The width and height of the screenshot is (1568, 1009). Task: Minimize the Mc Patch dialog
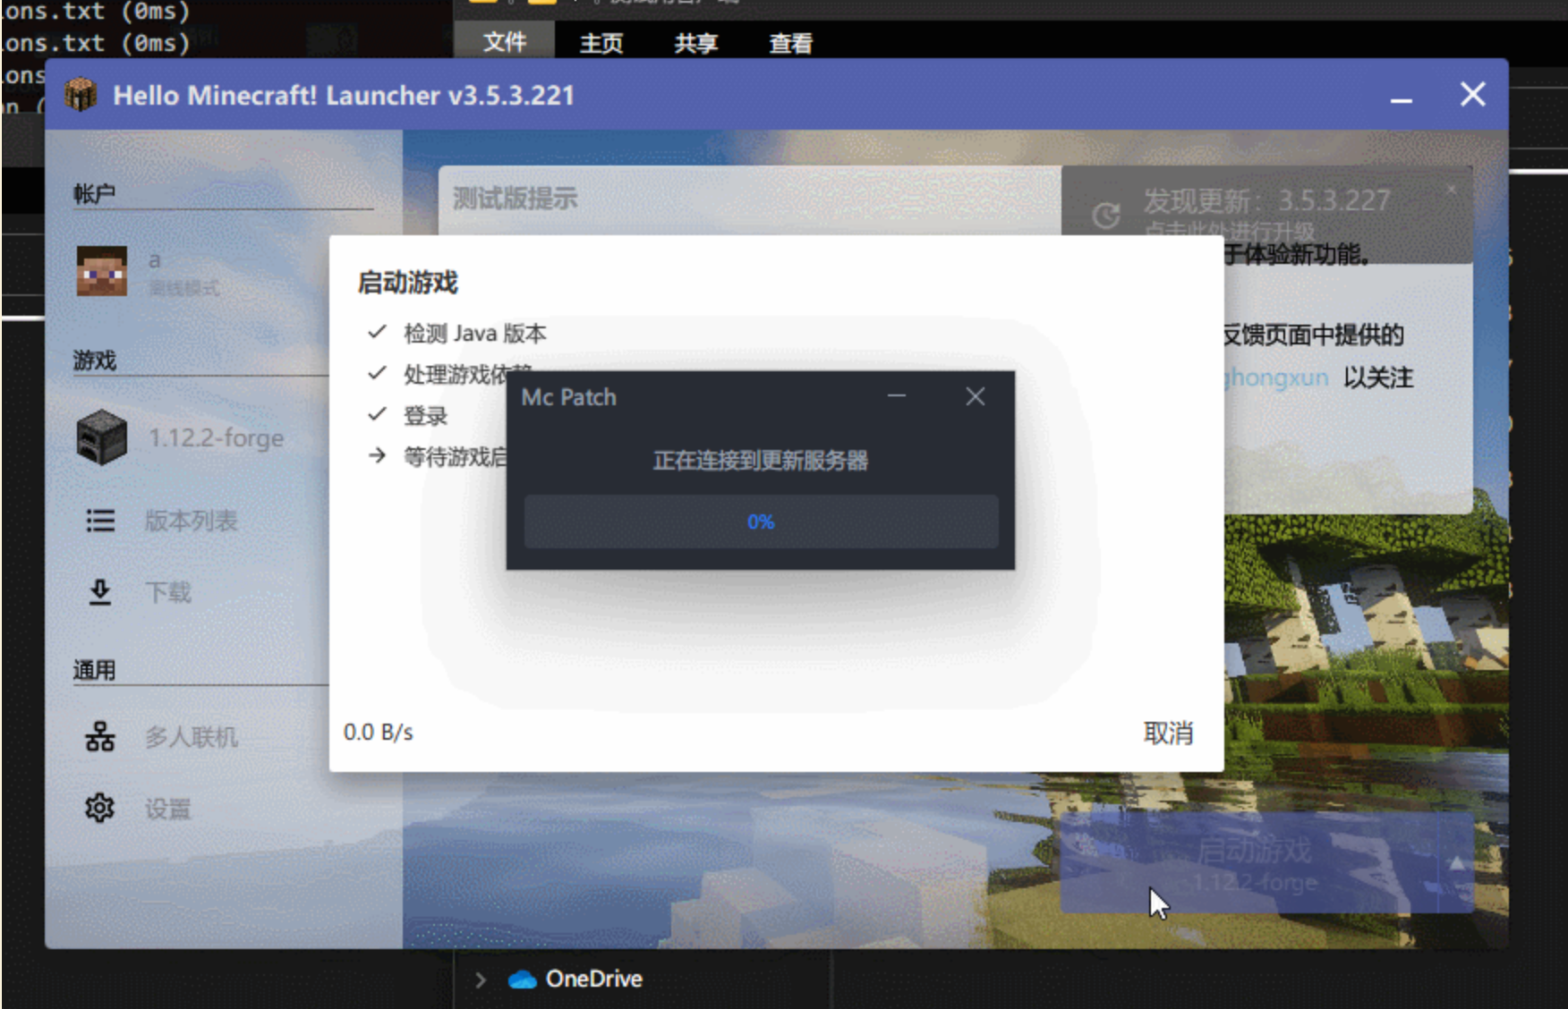pos(897,396)
